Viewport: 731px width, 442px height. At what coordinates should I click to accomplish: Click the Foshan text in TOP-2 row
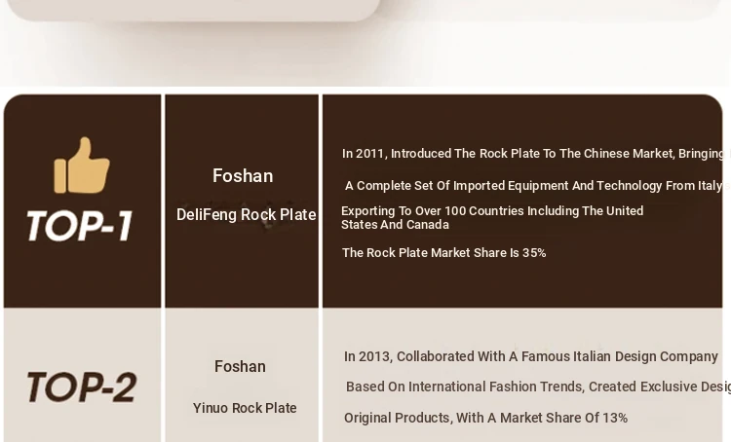coord(240,366)
